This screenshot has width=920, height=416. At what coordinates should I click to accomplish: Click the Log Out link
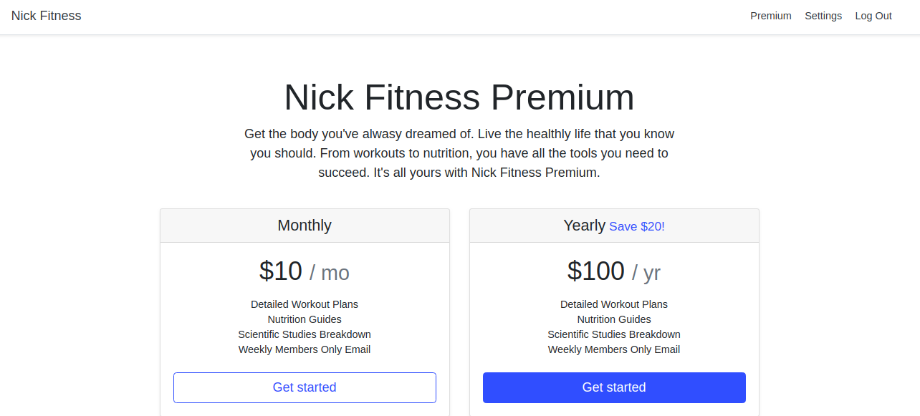pos(873,16)
